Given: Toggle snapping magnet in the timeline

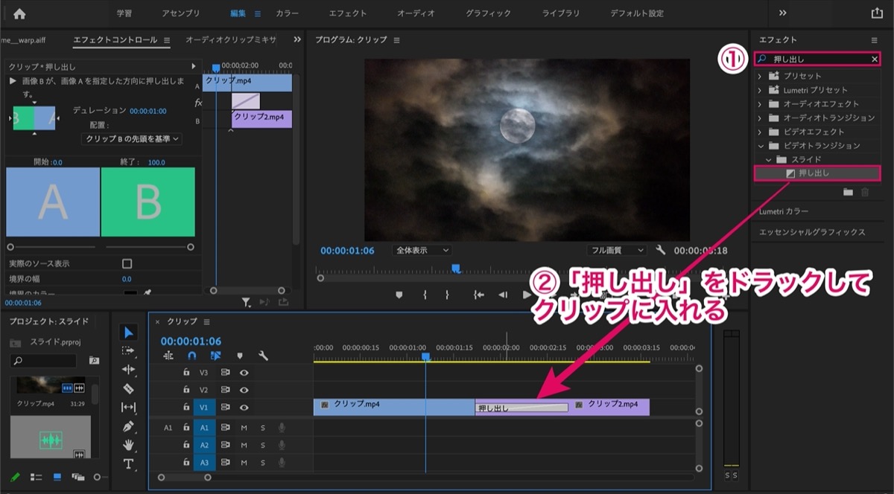Looking at the screenshot, I should coord(192,356).
